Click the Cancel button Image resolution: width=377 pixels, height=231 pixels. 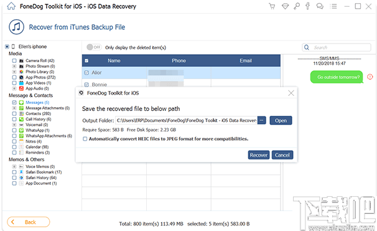pos(282,155)
